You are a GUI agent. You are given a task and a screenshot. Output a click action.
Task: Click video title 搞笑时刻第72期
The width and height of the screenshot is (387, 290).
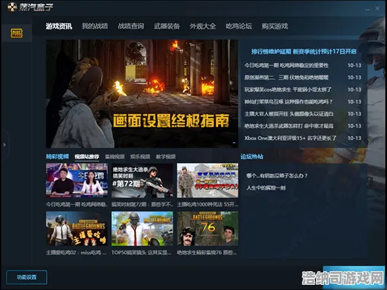tap(142, 204)
